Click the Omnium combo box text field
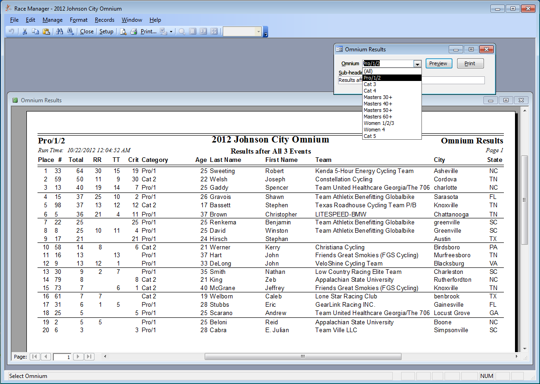Viewport: 540px width, 384px height. pos(388,64)
